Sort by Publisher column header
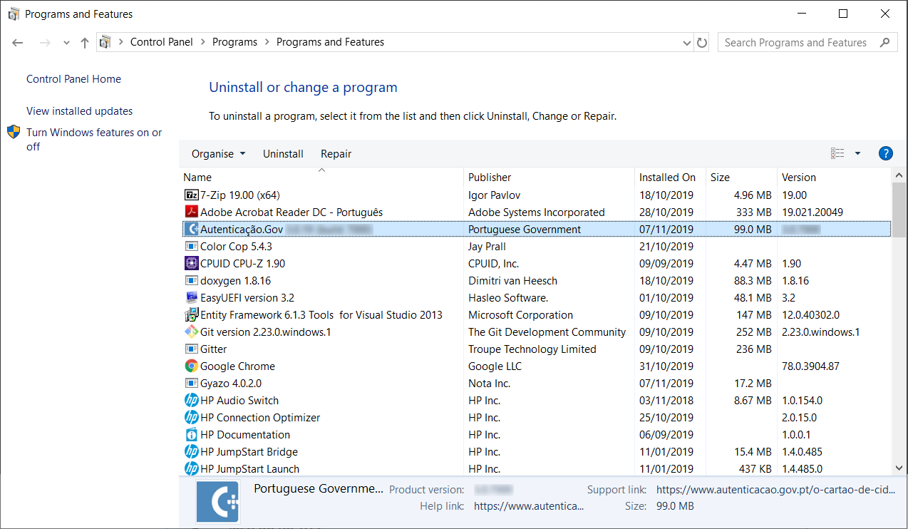908x529 pixels. pos(490,178)
